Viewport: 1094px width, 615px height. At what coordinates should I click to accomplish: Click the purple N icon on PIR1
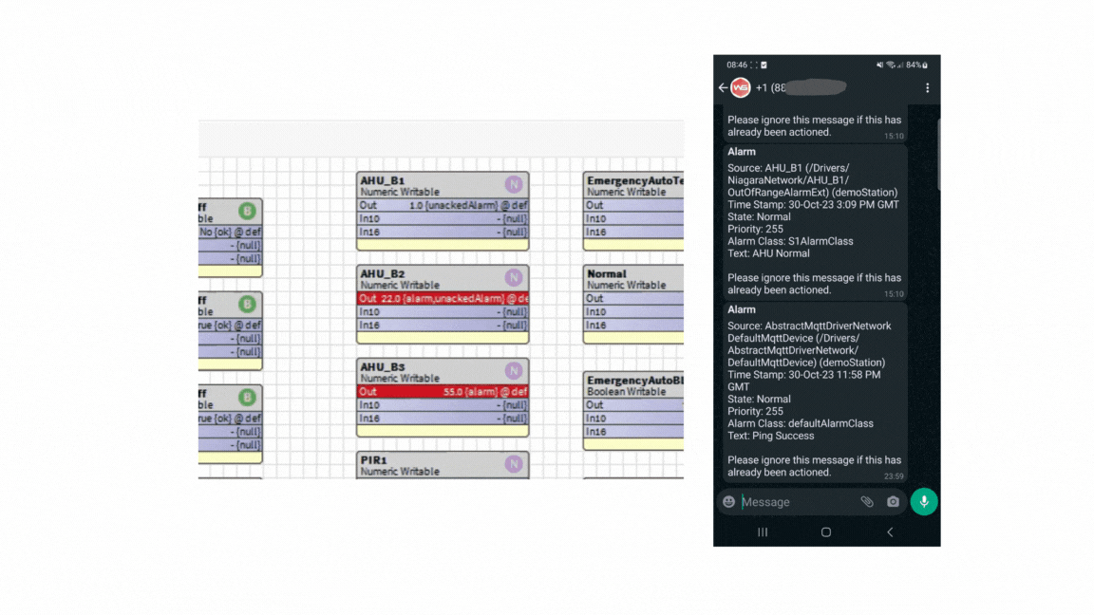click(x=514, y=463)
